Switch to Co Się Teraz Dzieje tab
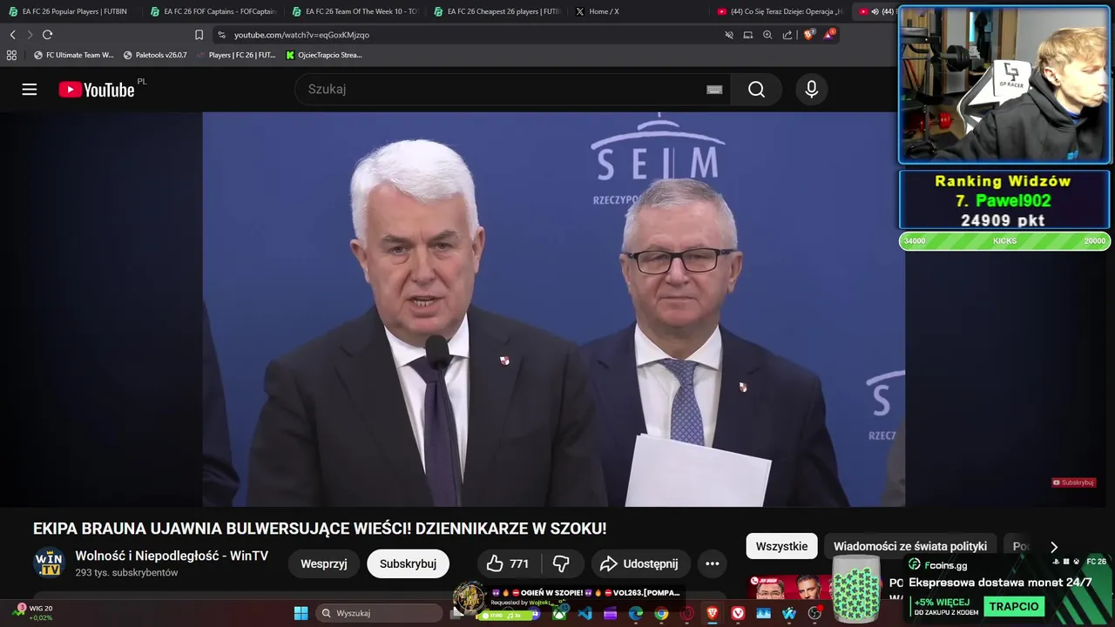The height and width of the screenshot is (627, 1115). [780, 11]
